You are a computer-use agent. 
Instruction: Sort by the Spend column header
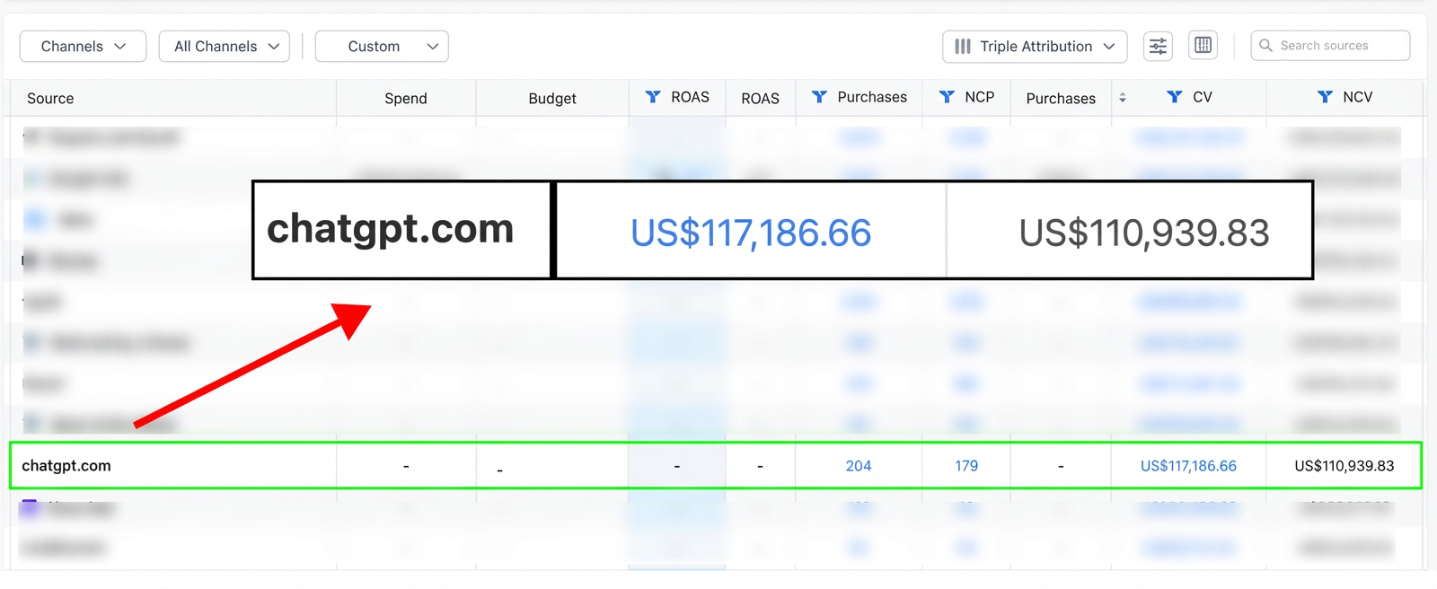tap(406, 99)
